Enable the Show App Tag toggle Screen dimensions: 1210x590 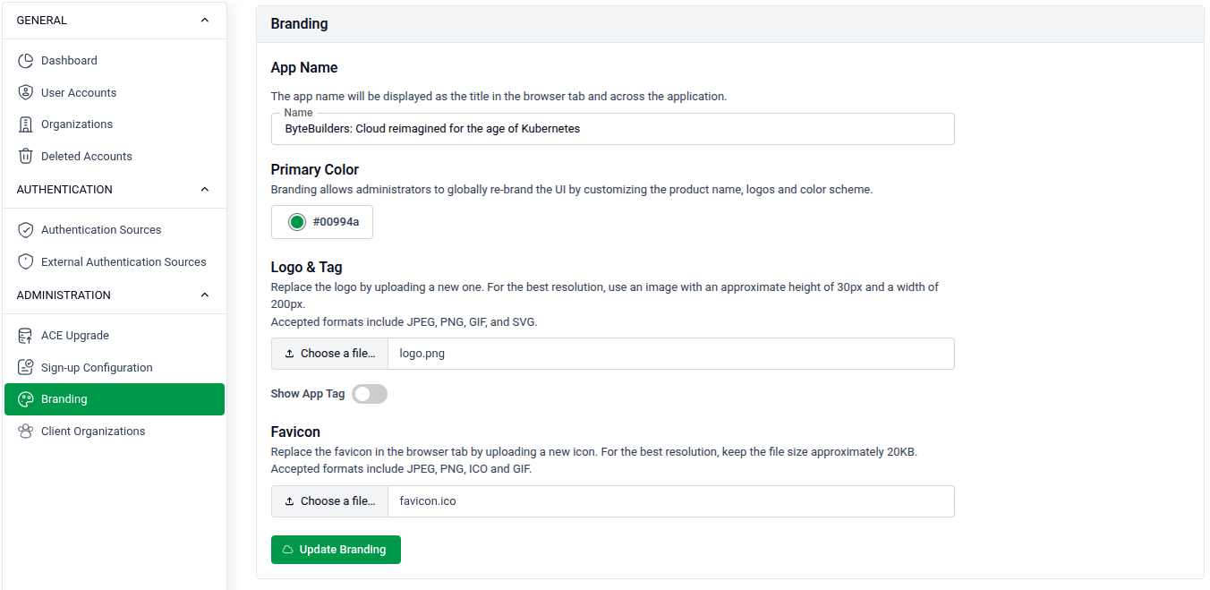click(x=369, y=394)
